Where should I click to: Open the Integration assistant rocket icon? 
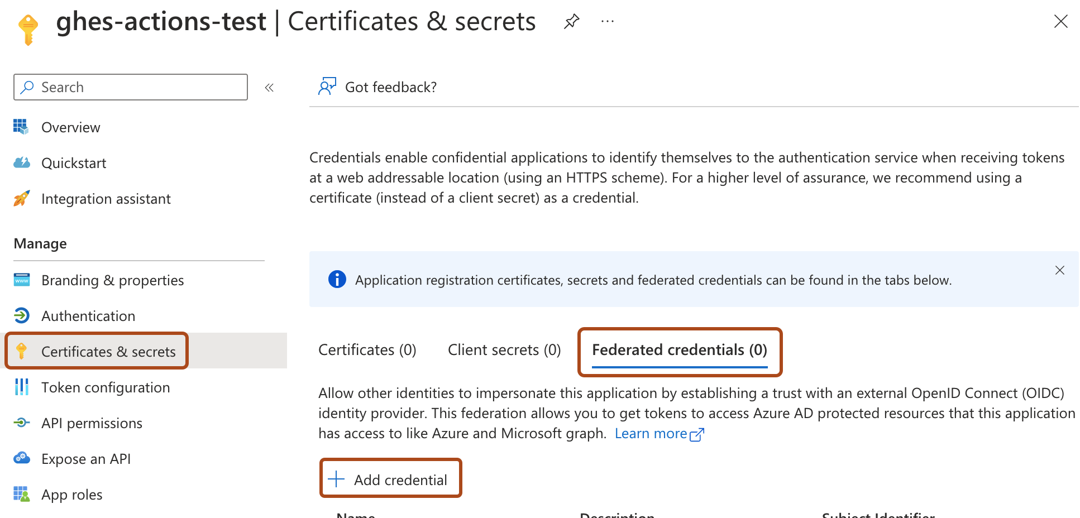tap(21, 199)
